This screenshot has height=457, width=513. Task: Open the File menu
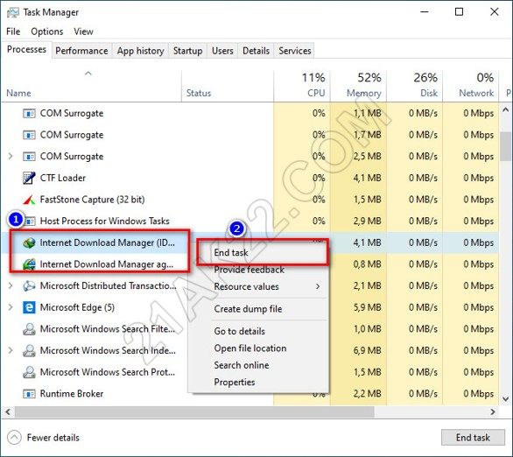click(x=13, y=32)
